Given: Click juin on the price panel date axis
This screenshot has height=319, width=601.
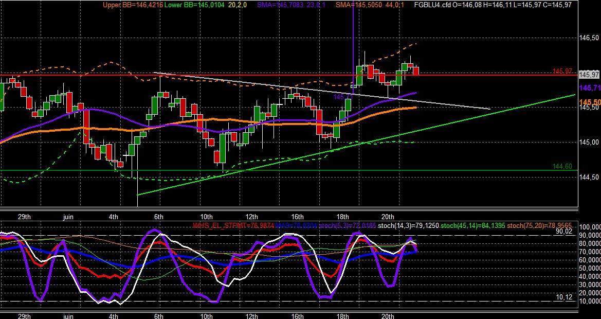Looking at the screenshot, I should 68,217.
